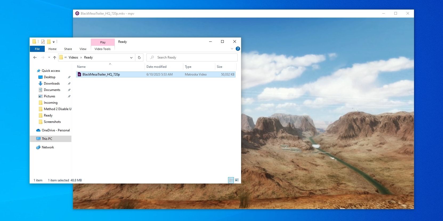The height and width of the screenshot is (221, 443).
Task: Click the Videos breadcrumb in address bar
Action: (x=73, y=57)
